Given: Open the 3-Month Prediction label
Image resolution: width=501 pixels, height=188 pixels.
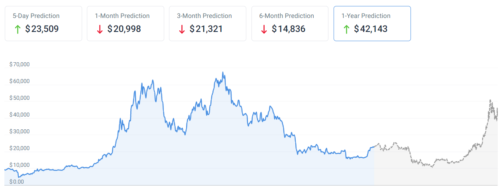Looking at the screenshot, I should (204, 16).
